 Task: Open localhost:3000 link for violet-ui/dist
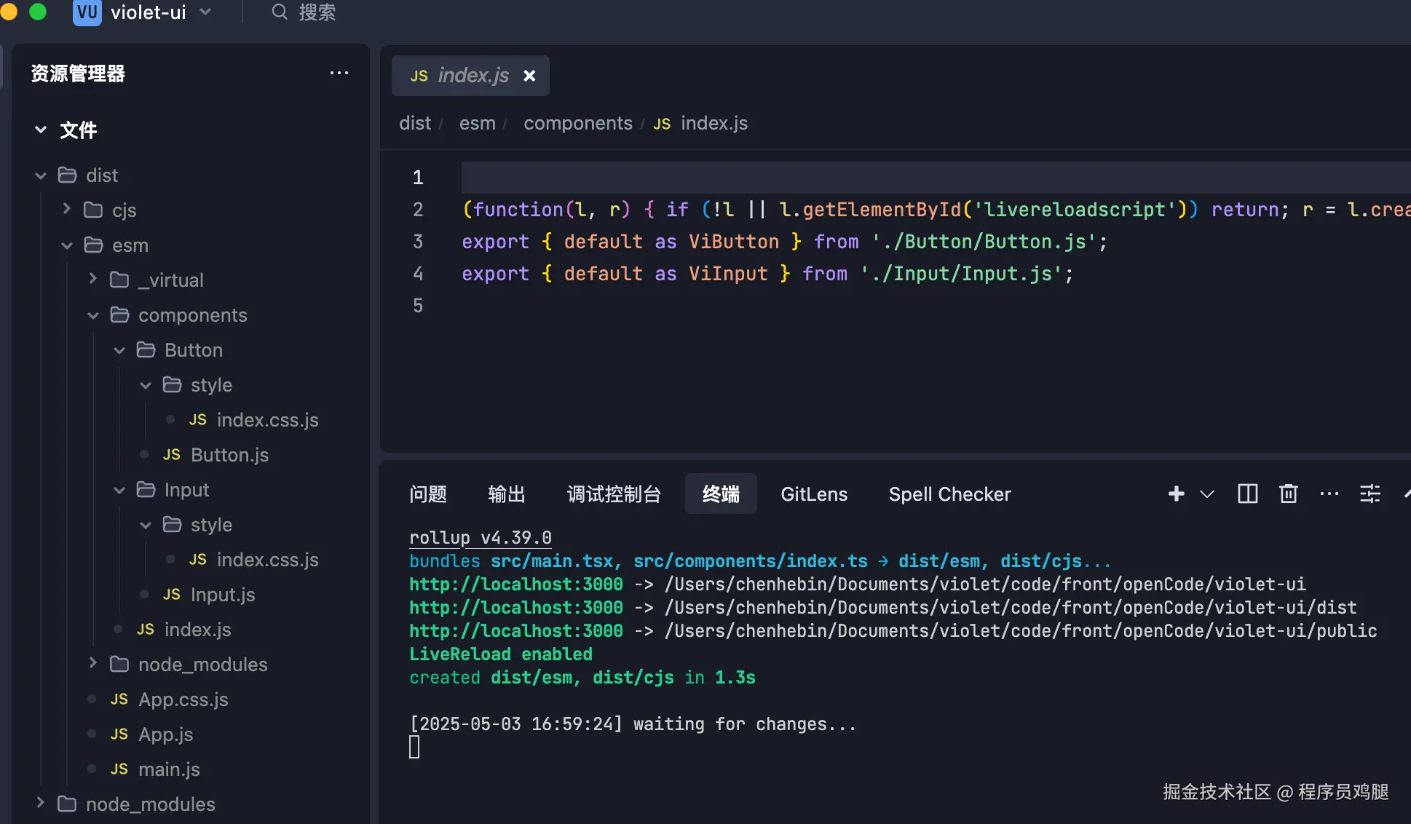(515, 607)
